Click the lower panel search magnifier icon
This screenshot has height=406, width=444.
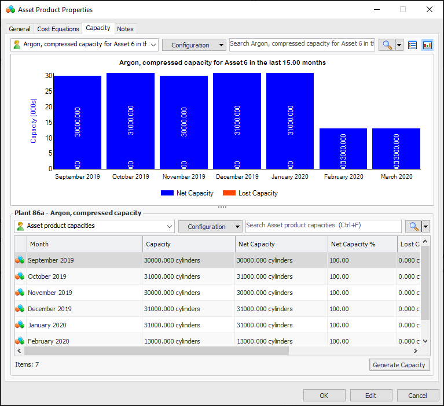tap(413, 227)
